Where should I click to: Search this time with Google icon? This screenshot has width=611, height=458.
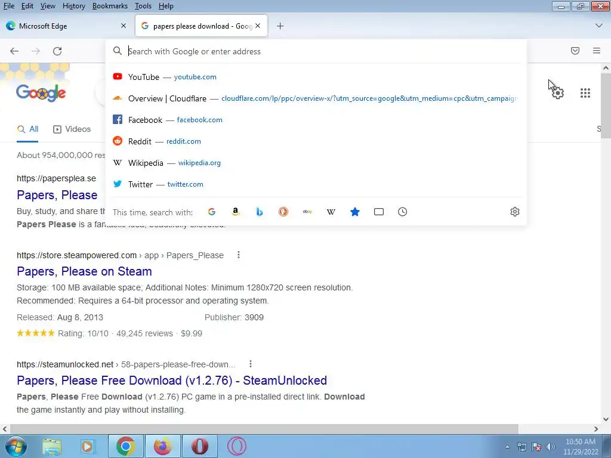(212, 212)
